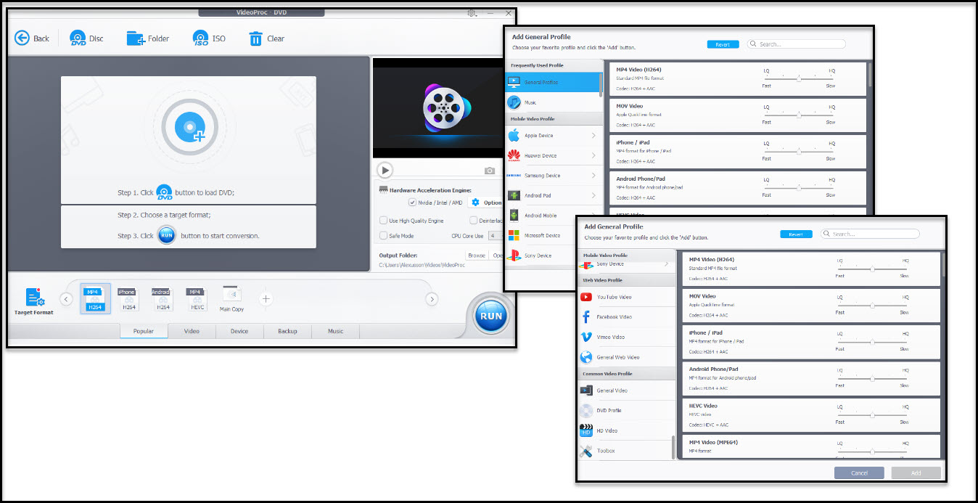Go Back in the VideoProc DVD window
This screenshot has width=978, height=503.
coord(33,38)
